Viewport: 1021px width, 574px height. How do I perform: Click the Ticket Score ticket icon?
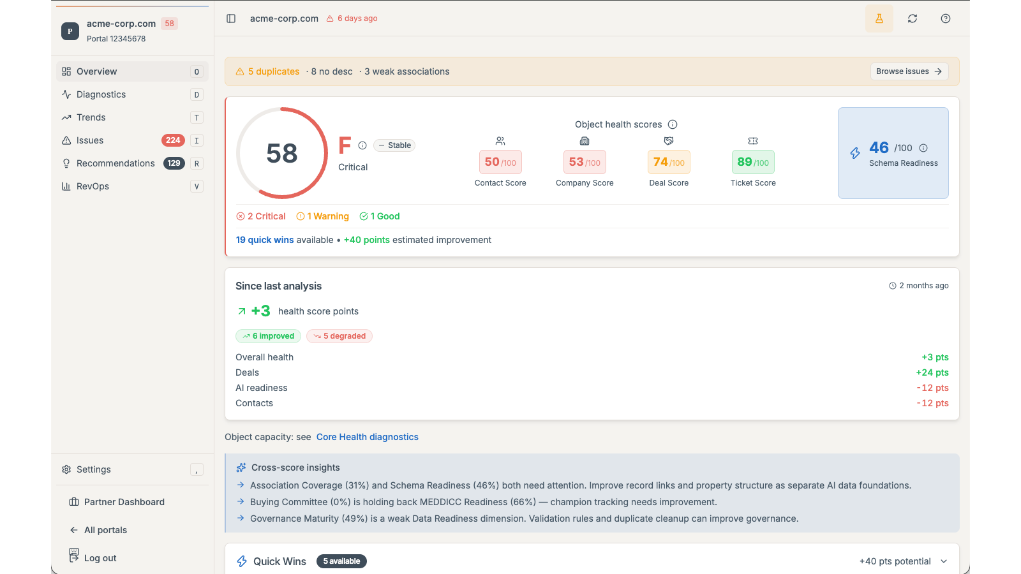tap(753, 141)
